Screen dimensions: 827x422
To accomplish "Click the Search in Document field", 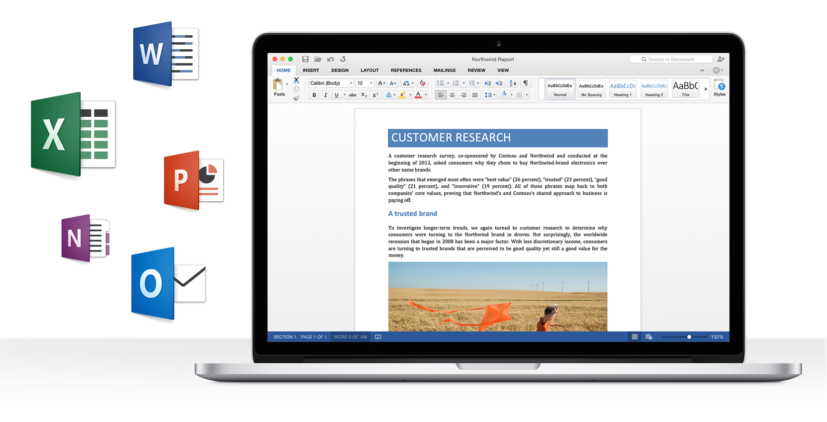I will (671, 59).
